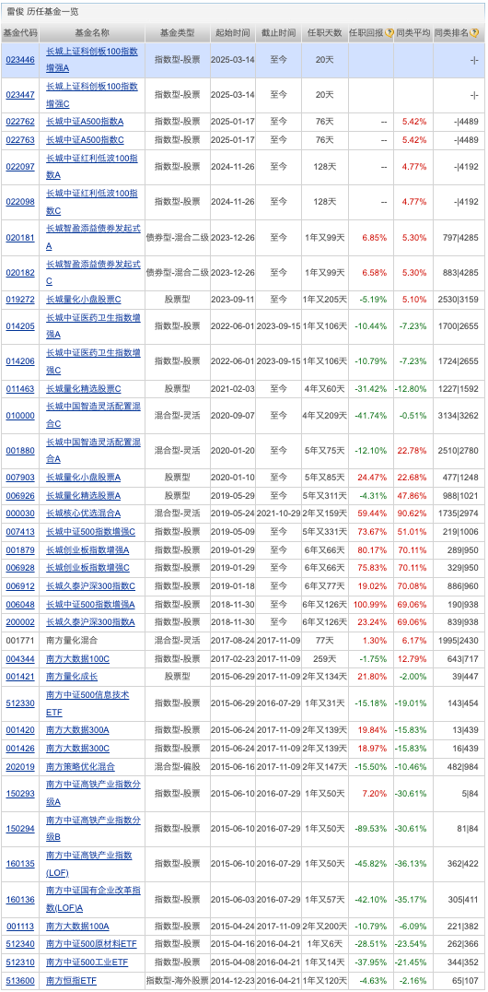
Task: Open 长城核心优选混合A fund link
Action: 84,514
